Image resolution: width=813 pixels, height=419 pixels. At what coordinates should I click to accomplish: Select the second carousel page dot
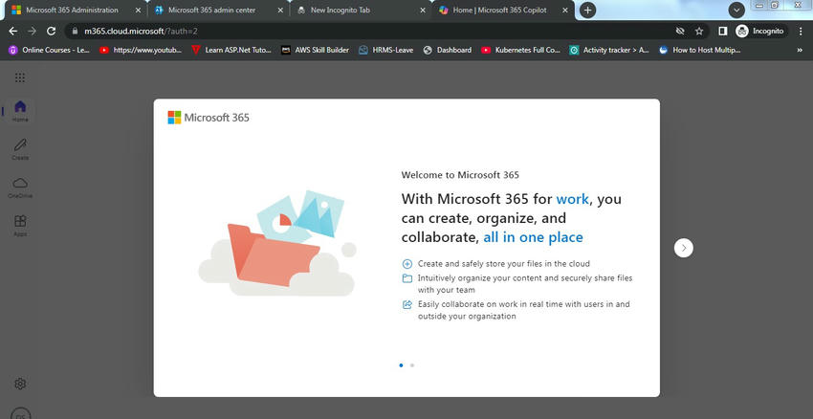412,365
